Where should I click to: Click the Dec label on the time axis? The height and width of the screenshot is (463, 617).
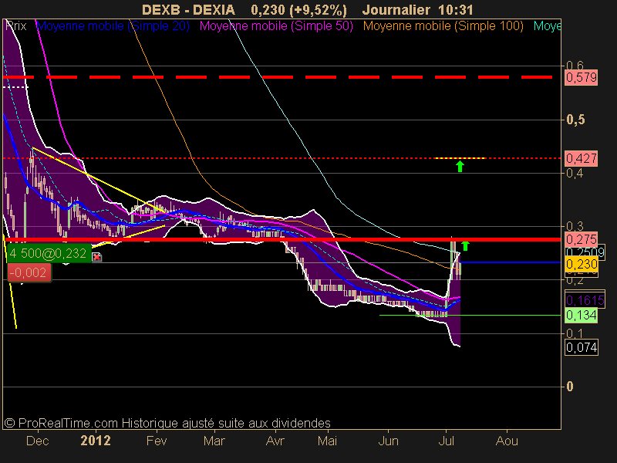point(37,441)
